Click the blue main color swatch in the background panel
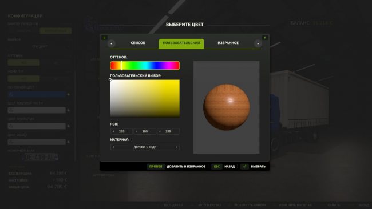 (37, 94)
